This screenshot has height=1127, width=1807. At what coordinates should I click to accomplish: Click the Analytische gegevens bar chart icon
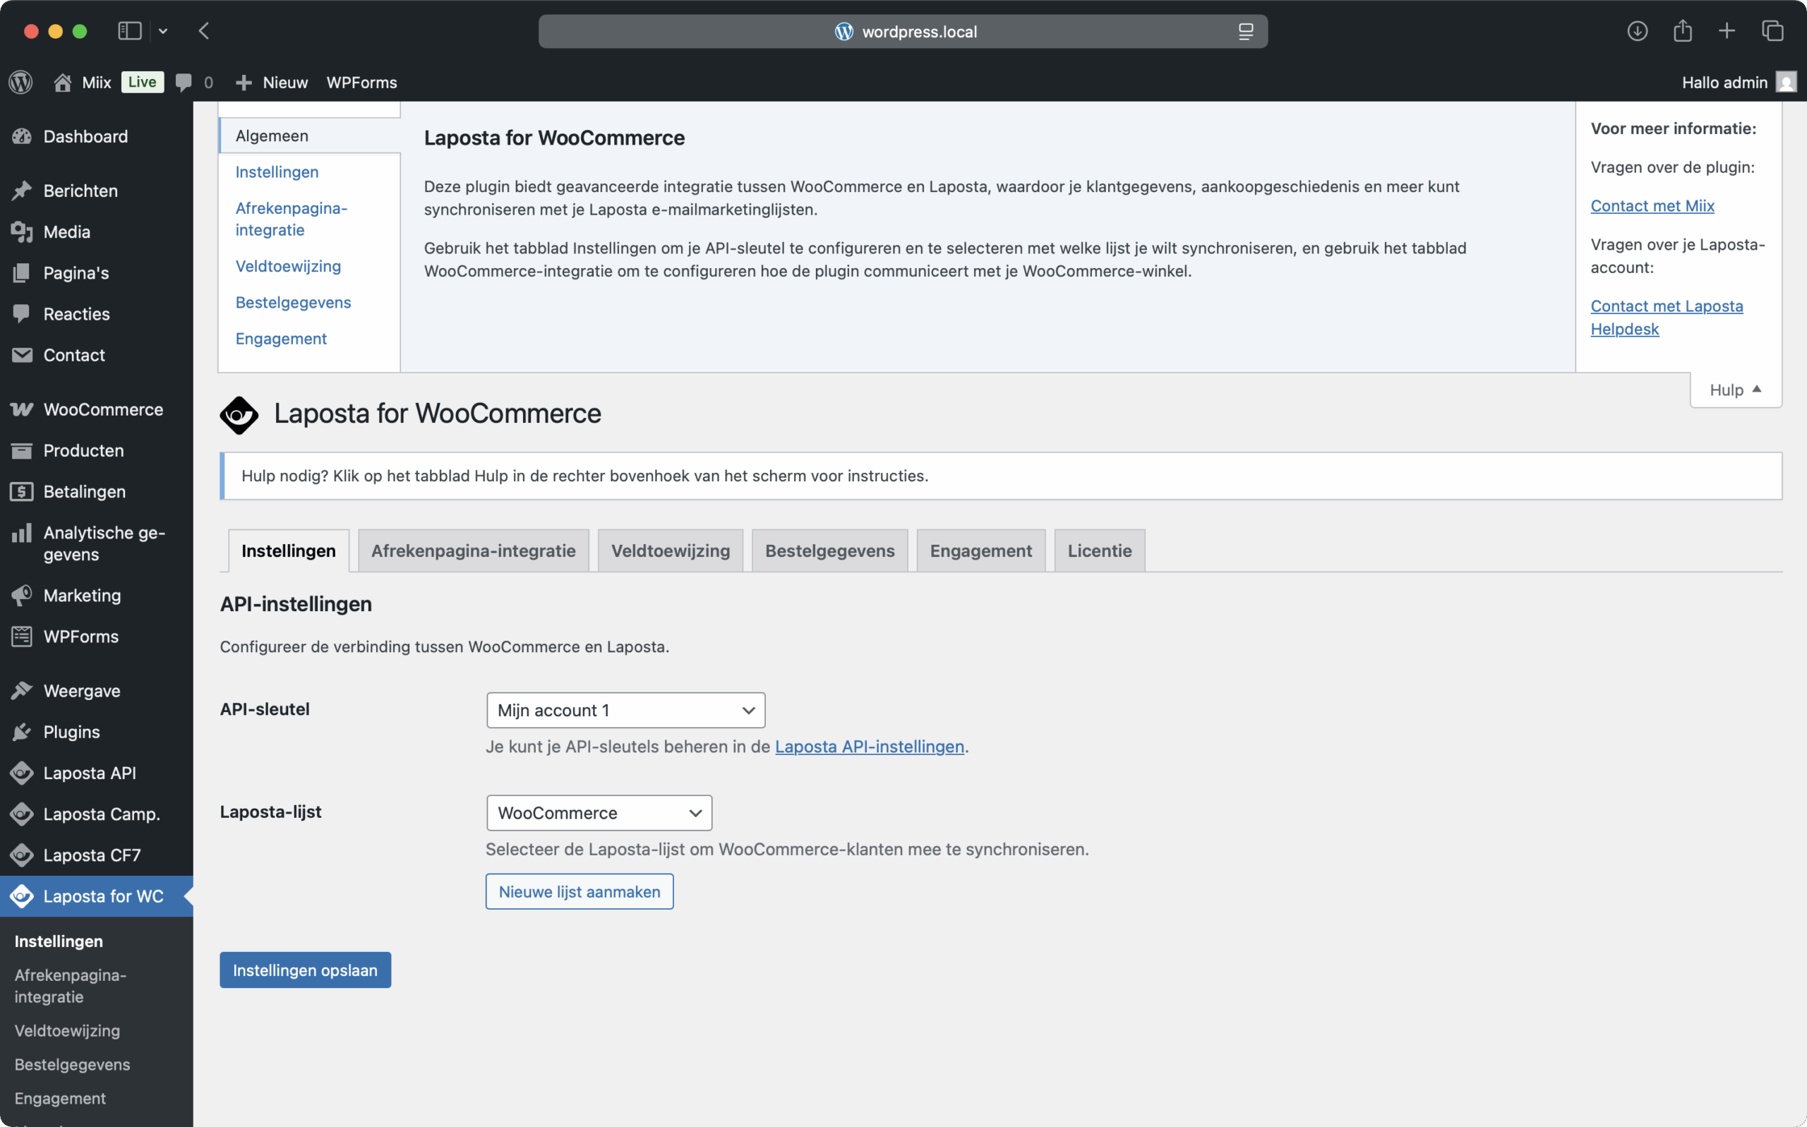click(22, 533)
